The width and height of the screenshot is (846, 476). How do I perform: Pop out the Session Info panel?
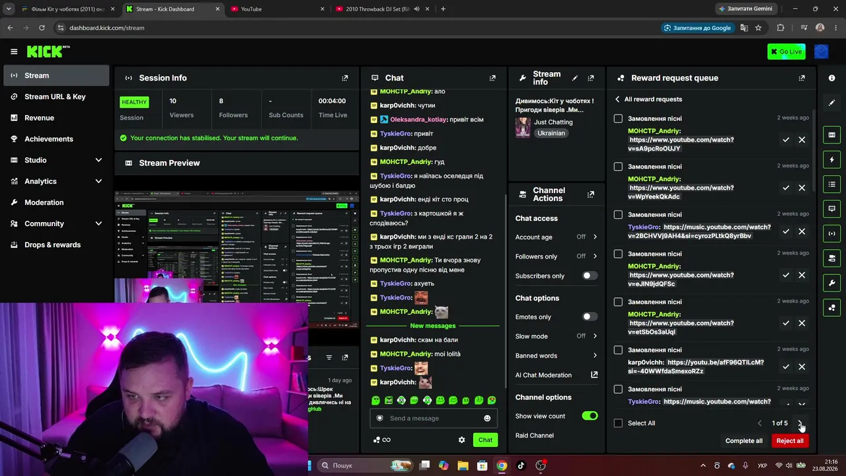344,78
